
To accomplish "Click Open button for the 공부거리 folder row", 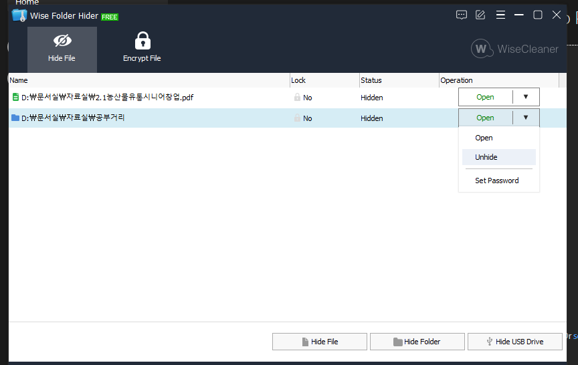I will pyautogui.click(x=485, y=118).
